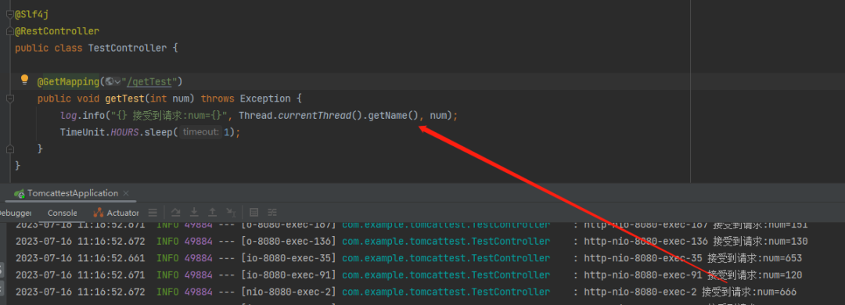This screenshot has width=845, height=305.
Task: Close the TomcattestApplication run tab
Action: point(126,193)
